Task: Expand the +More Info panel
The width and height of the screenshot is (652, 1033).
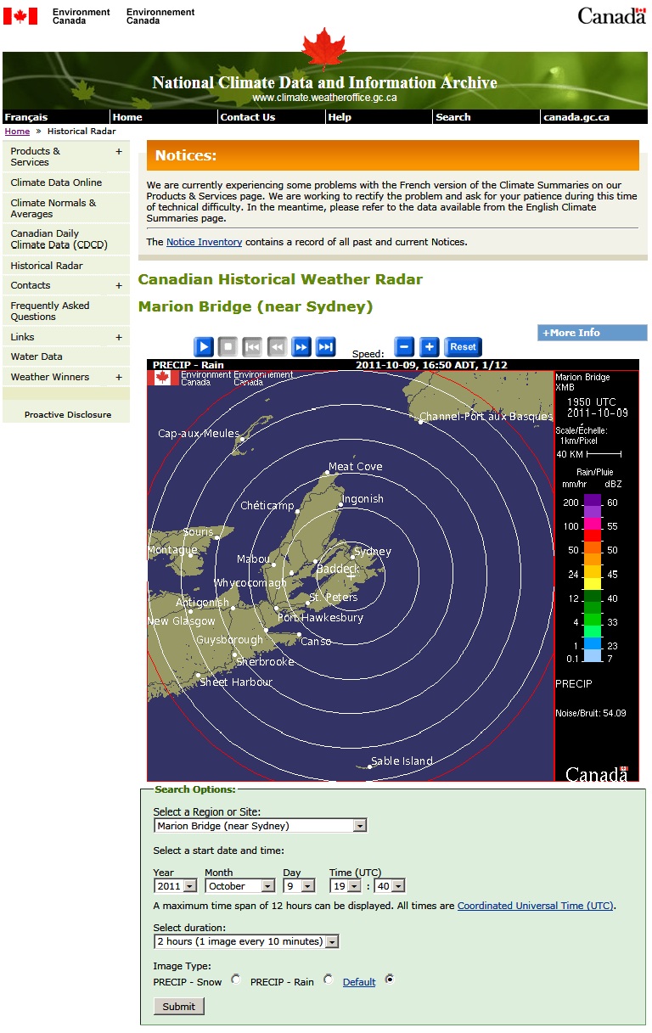Action: [x=593, y=333]
